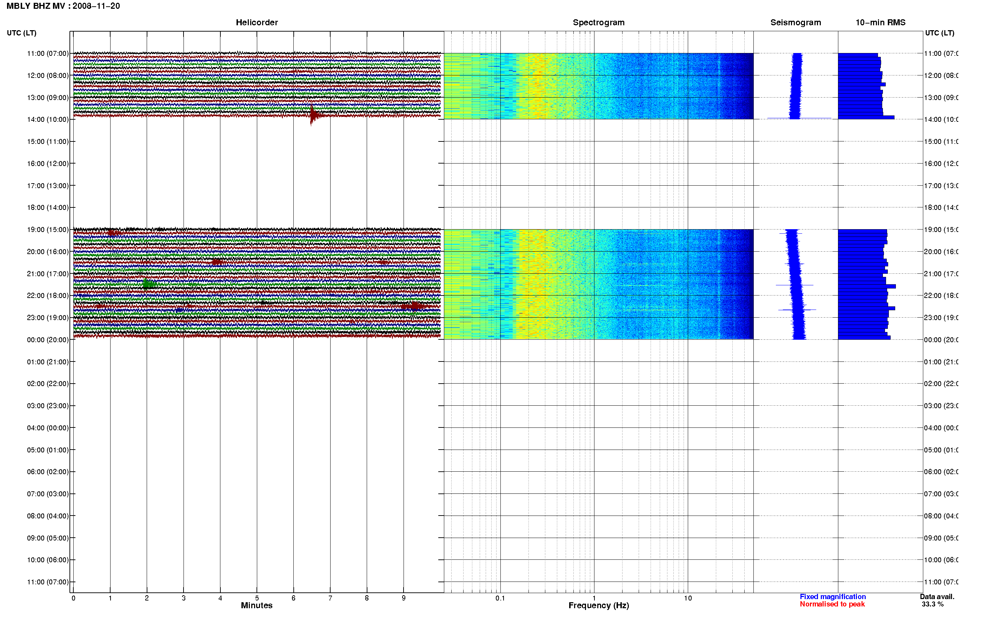Image resolution: width=998 pixels, height=624 pixels.
Task: Select the Helicorder panel heading
Action: point(257,23)
